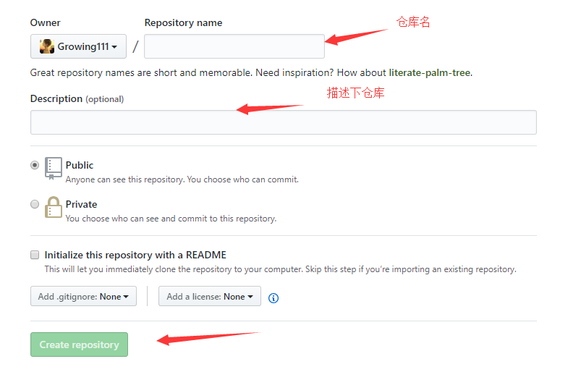Use suggested name literate-palm-tree
Viewport: 568px width, 372px height.
(430, 73)
